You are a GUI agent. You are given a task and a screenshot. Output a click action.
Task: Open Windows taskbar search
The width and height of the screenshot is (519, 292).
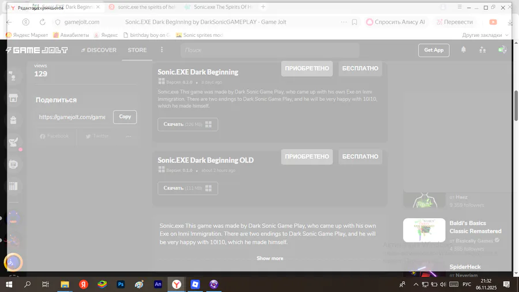[x=28, y=284]
